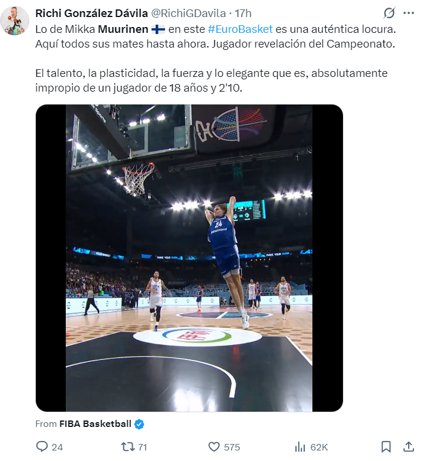Click the 62K views count
The image size is (424, 461).
click(319, 447)
